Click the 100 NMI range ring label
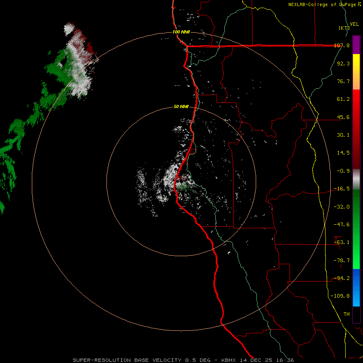363x363 pixels. click(x=181, y=32)
